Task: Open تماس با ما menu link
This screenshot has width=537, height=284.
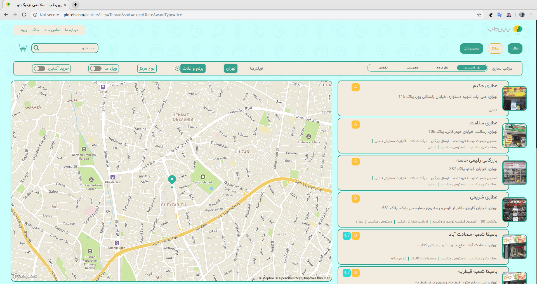Action: click(x=52, y=30)
